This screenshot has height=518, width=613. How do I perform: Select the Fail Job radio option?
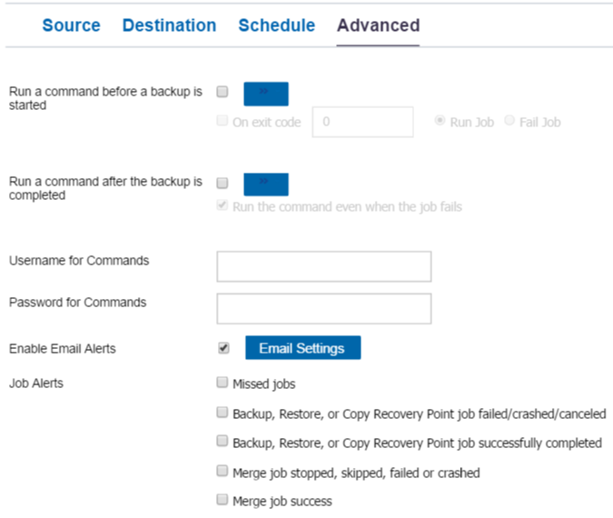(509, 121)
